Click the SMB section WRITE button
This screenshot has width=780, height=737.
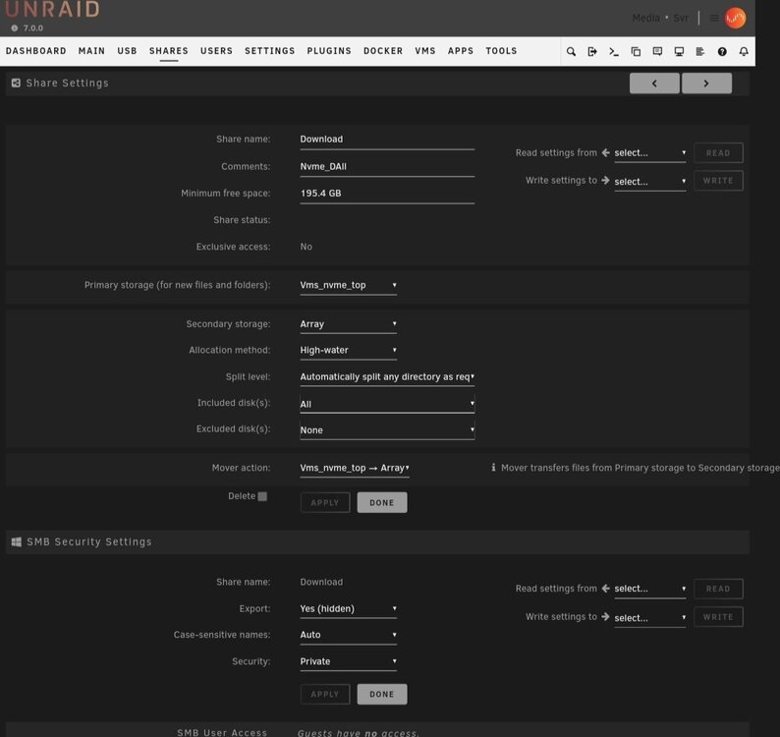pyautogui.click(x=718, y=617)
